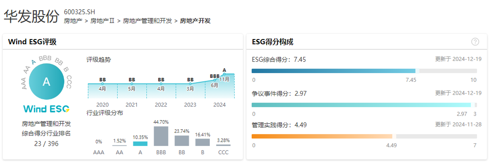Click the BBB 6月 trend point
This screenshot has width=492, height=162.
215,80
